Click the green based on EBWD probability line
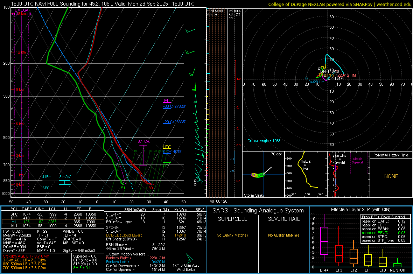 (x=384, y=233)
